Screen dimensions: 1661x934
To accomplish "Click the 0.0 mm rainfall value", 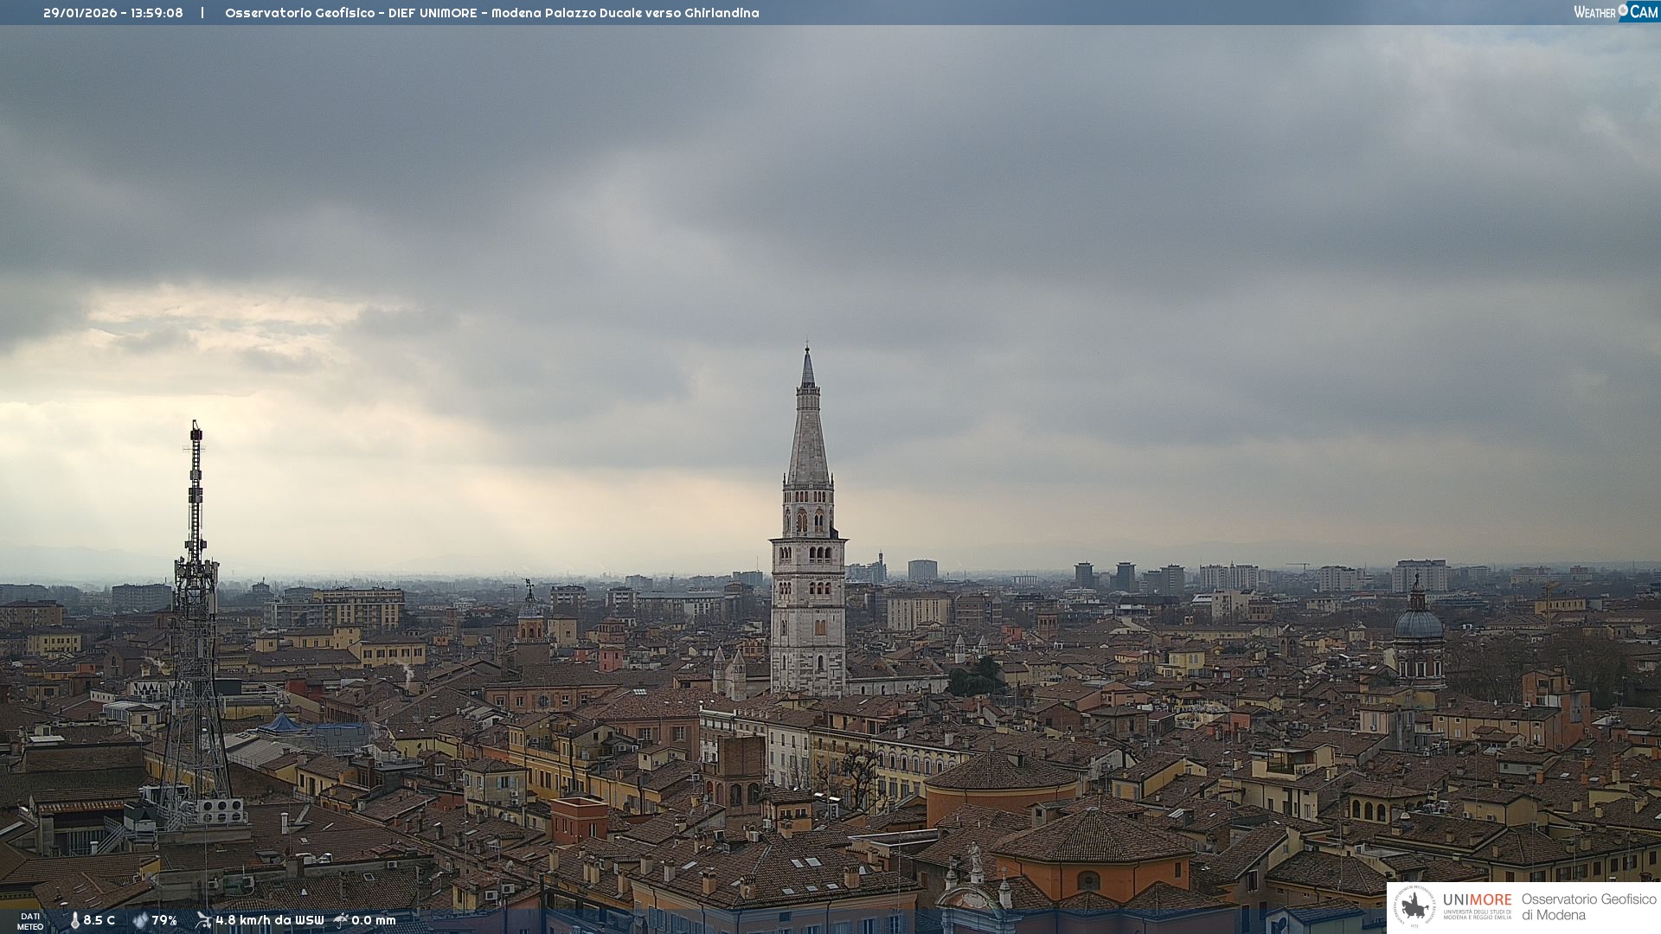I will click(x=374, y=920).
